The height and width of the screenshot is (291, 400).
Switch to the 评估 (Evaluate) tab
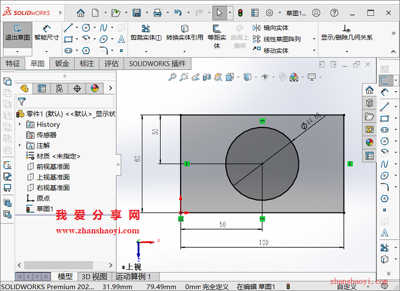tap(112, 63)
